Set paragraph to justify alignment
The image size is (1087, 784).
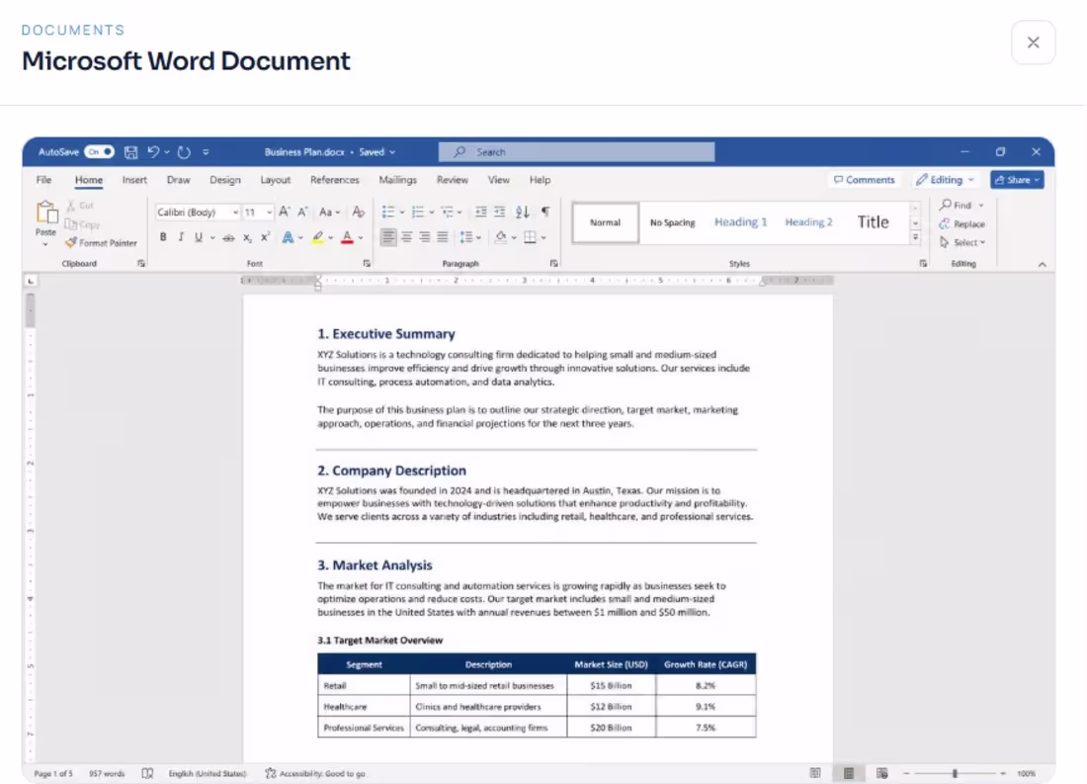[x=443, y=237]
